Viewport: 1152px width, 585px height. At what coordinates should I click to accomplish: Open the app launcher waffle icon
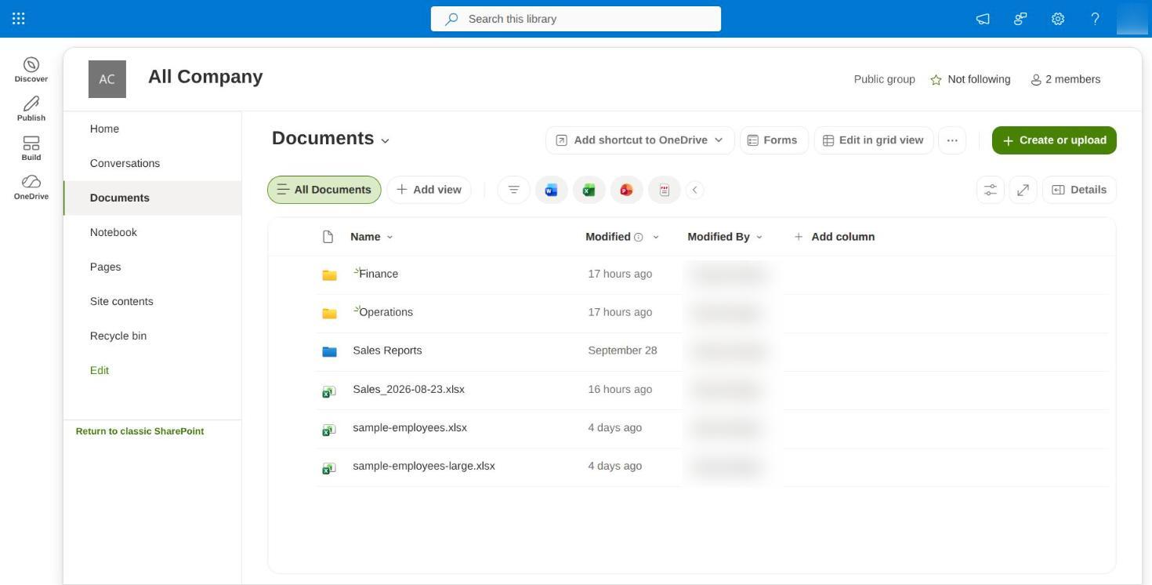pos(19,19)
